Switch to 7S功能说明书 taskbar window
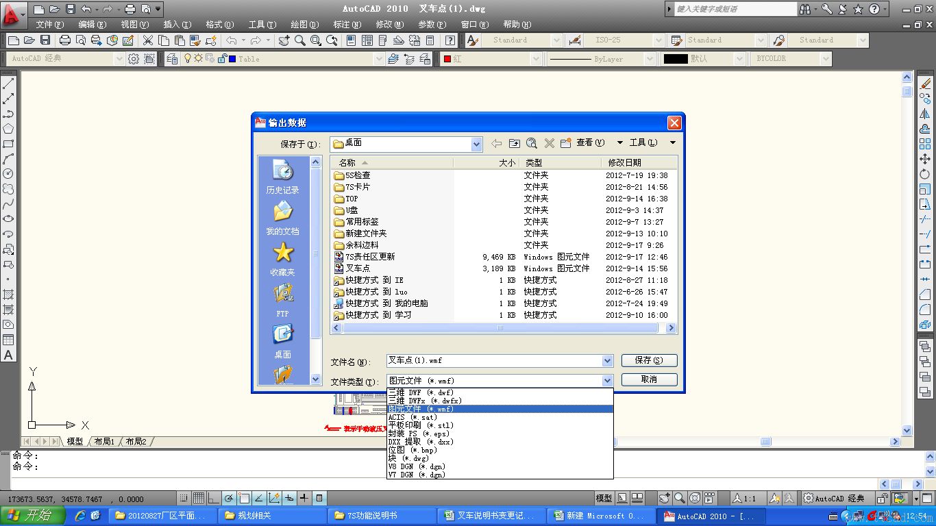Viewport: 936px width, 526px height. (382, 516)
